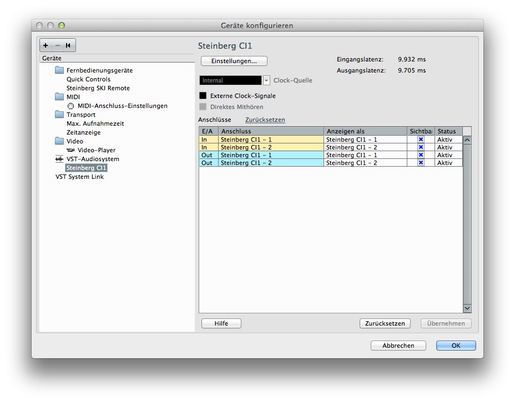
Task: Open the Einstellungen... control panel button
Action: click(x=234, y=61)
